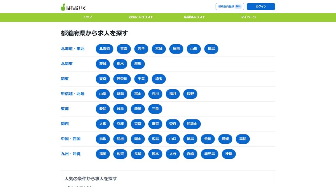Click the 北海道・東北 region label
This screenshot has width=336, height=187.
click(73, 49)
